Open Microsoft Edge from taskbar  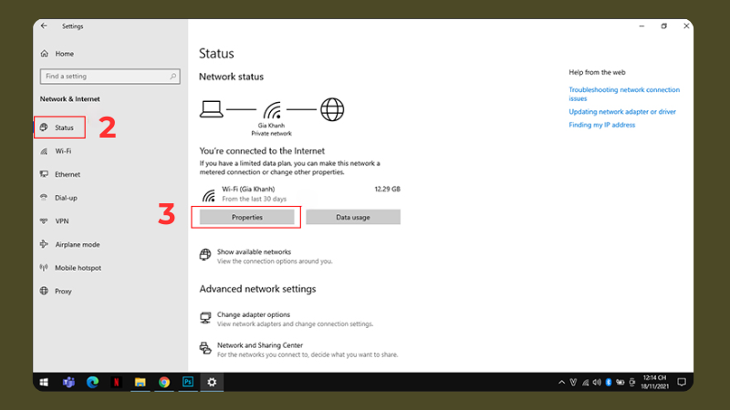[93, 382]
